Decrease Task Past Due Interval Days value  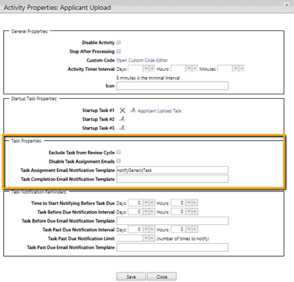[x=146, y=229]
